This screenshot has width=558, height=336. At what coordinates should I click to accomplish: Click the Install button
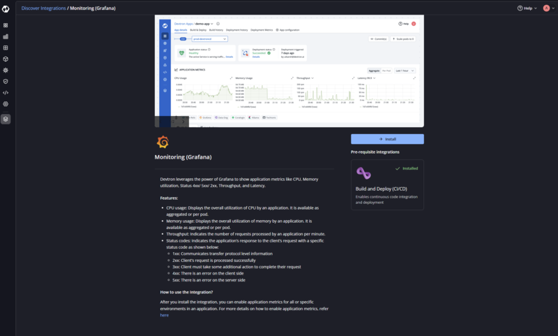(x=387, y=139)
